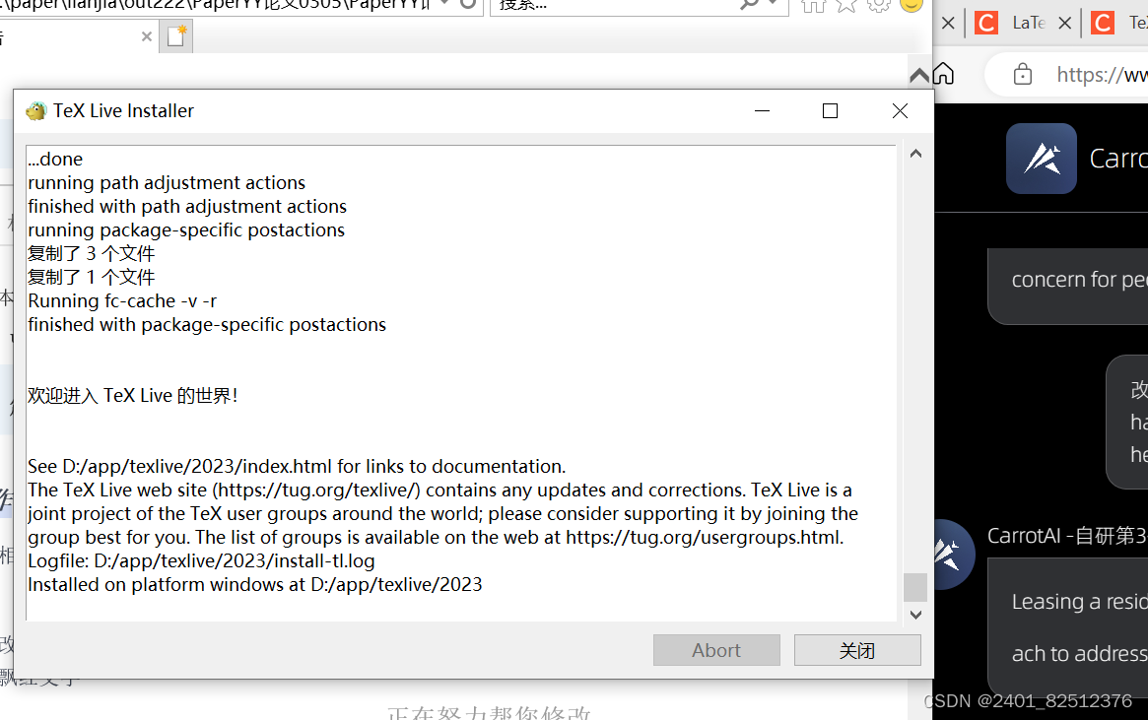Image resolution: width=1148 pixels, height=720 pixels.
Task: Click the refresh icon in the back browser
Action: [468, 4]
